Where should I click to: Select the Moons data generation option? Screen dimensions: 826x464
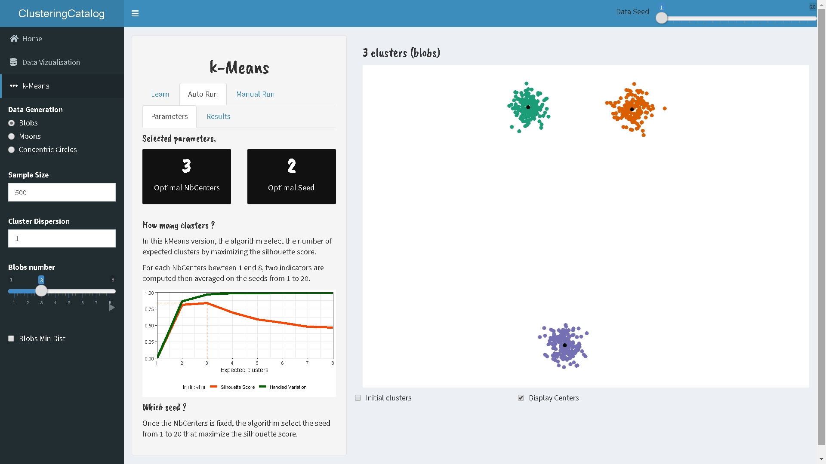12,137
